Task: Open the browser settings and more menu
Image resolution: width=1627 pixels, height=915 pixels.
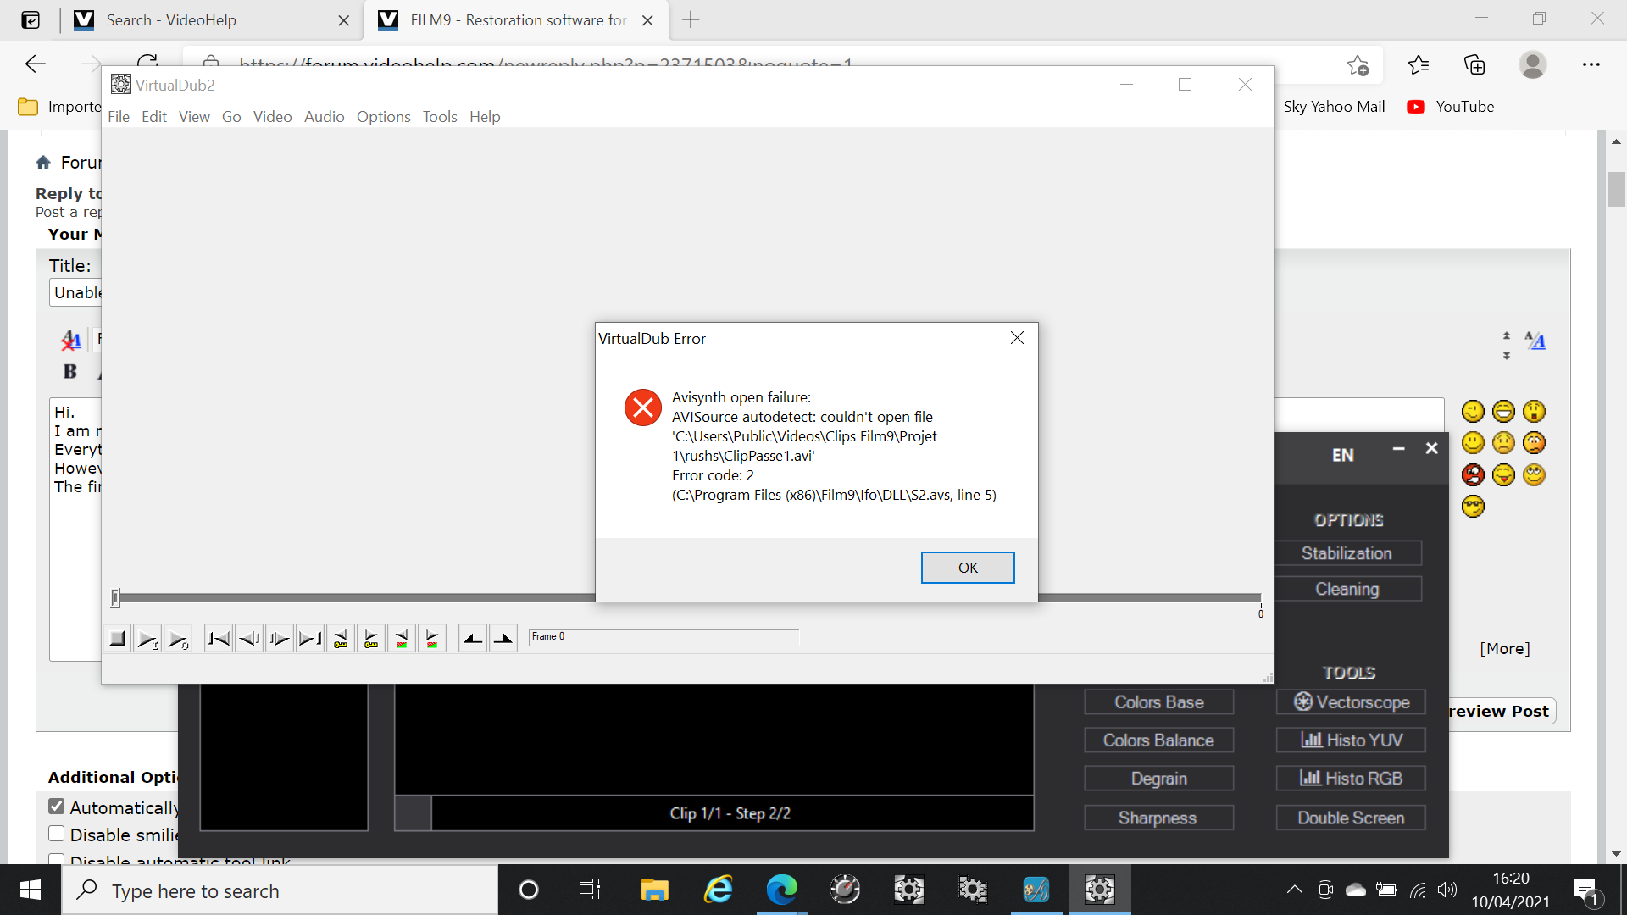Action: click(1591, 64)
